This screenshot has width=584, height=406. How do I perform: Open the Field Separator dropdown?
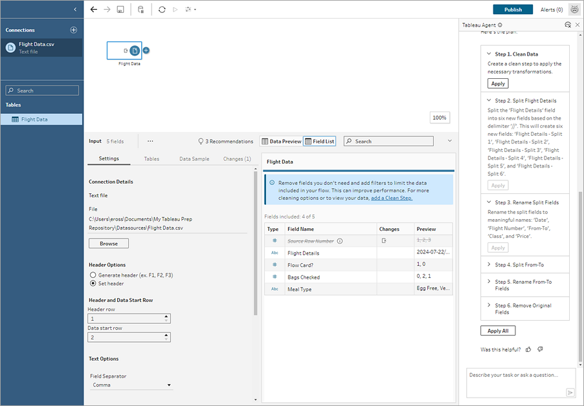[131, 385]
